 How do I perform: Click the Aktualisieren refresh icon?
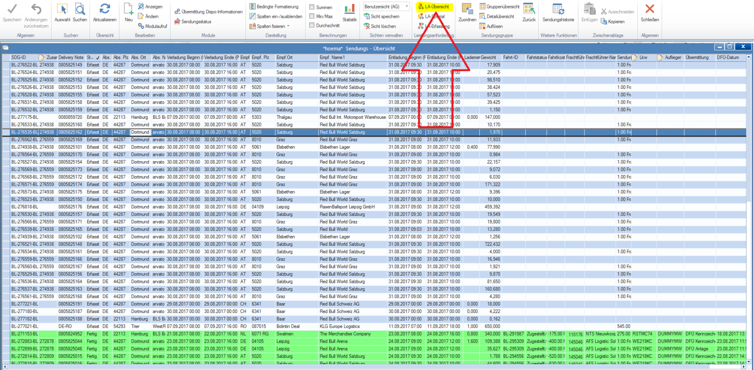click(x=105, y=9)
